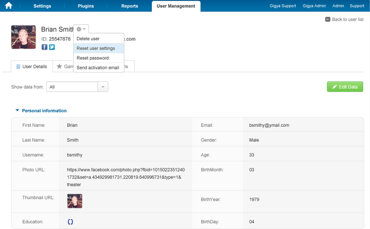Screen dimensions: 370x229
Task: Open the Plugins tab
Action: point(86,6)
